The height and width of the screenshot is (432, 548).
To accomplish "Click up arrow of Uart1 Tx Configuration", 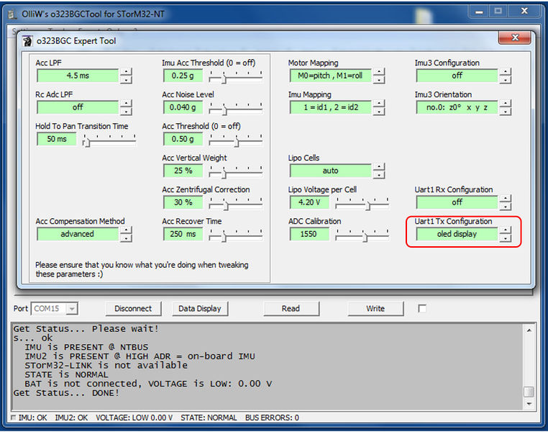I will (506, 230).
